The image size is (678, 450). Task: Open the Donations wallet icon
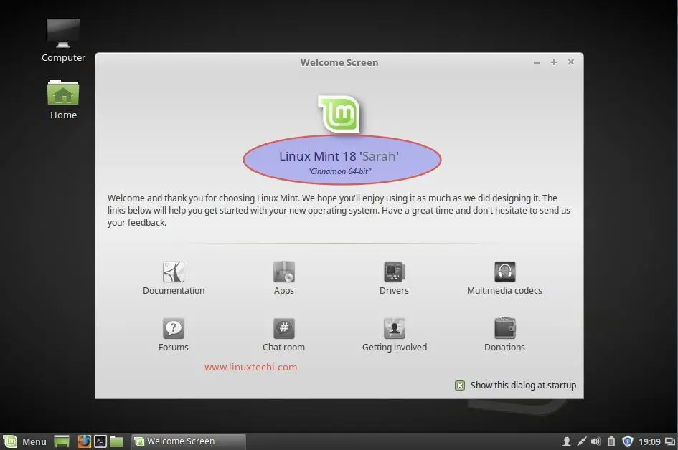504,328
